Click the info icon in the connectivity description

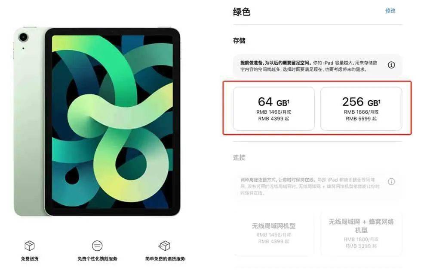(x=391, y=181)
